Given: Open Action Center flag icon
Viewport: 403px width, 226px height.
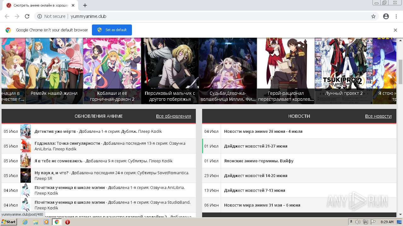Looking at the screenshot, I should tap(373, 222).
